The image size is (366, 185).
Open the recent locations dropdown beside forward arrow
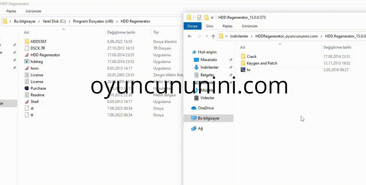(207, 36)
